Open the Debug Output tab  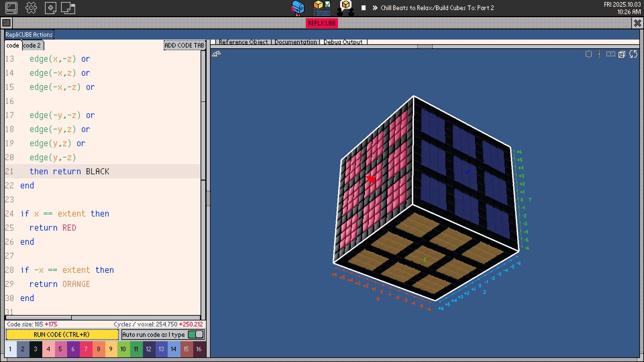tap(343, 42)
